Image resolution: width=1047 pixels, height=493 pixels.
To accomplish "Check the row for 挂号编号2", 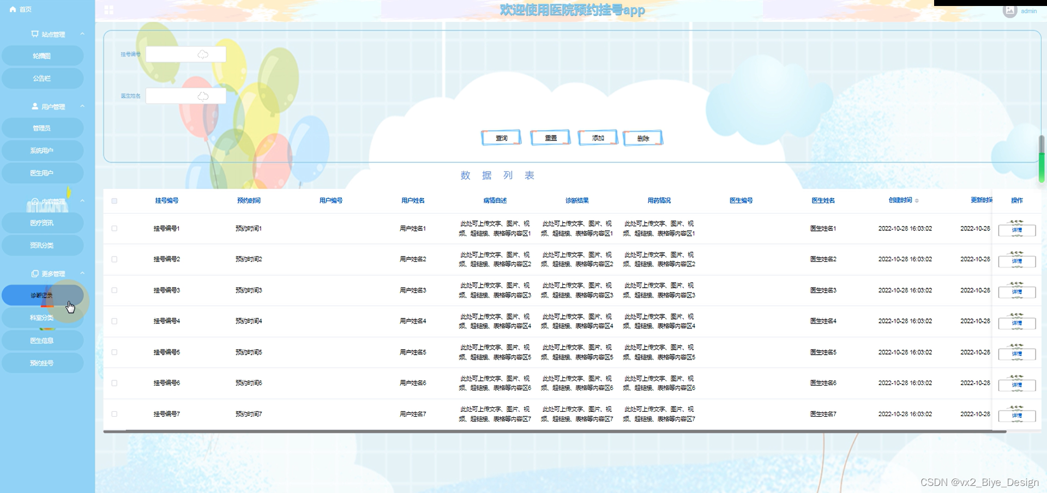I will [x=115, y=259].
